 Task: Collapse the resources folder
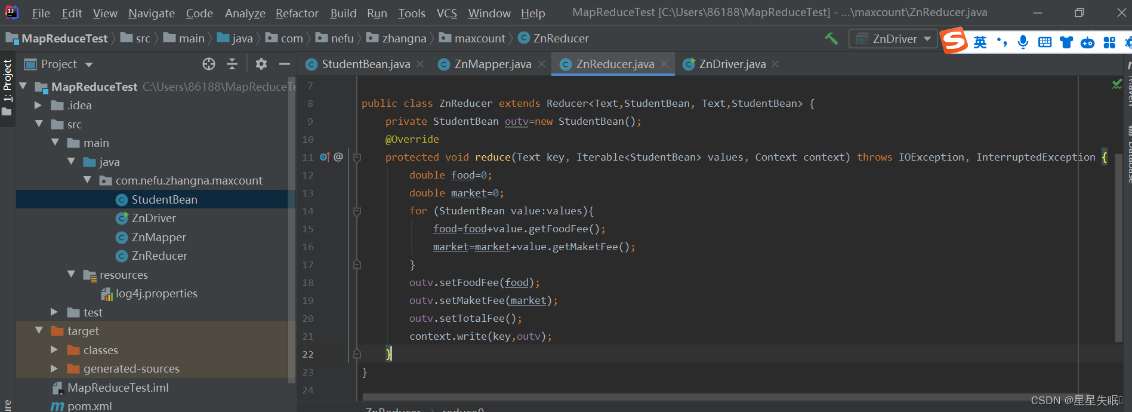(x=71, y=275)
